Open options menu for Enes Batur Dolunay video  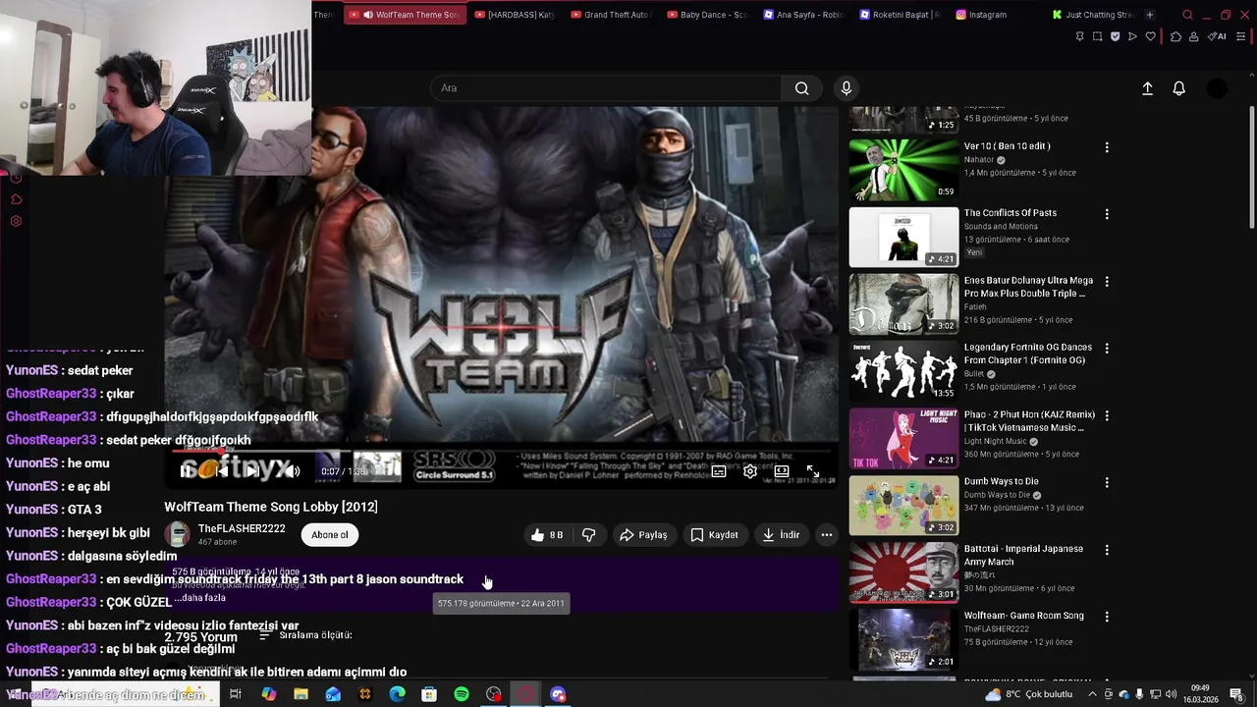coord(1107,282)
